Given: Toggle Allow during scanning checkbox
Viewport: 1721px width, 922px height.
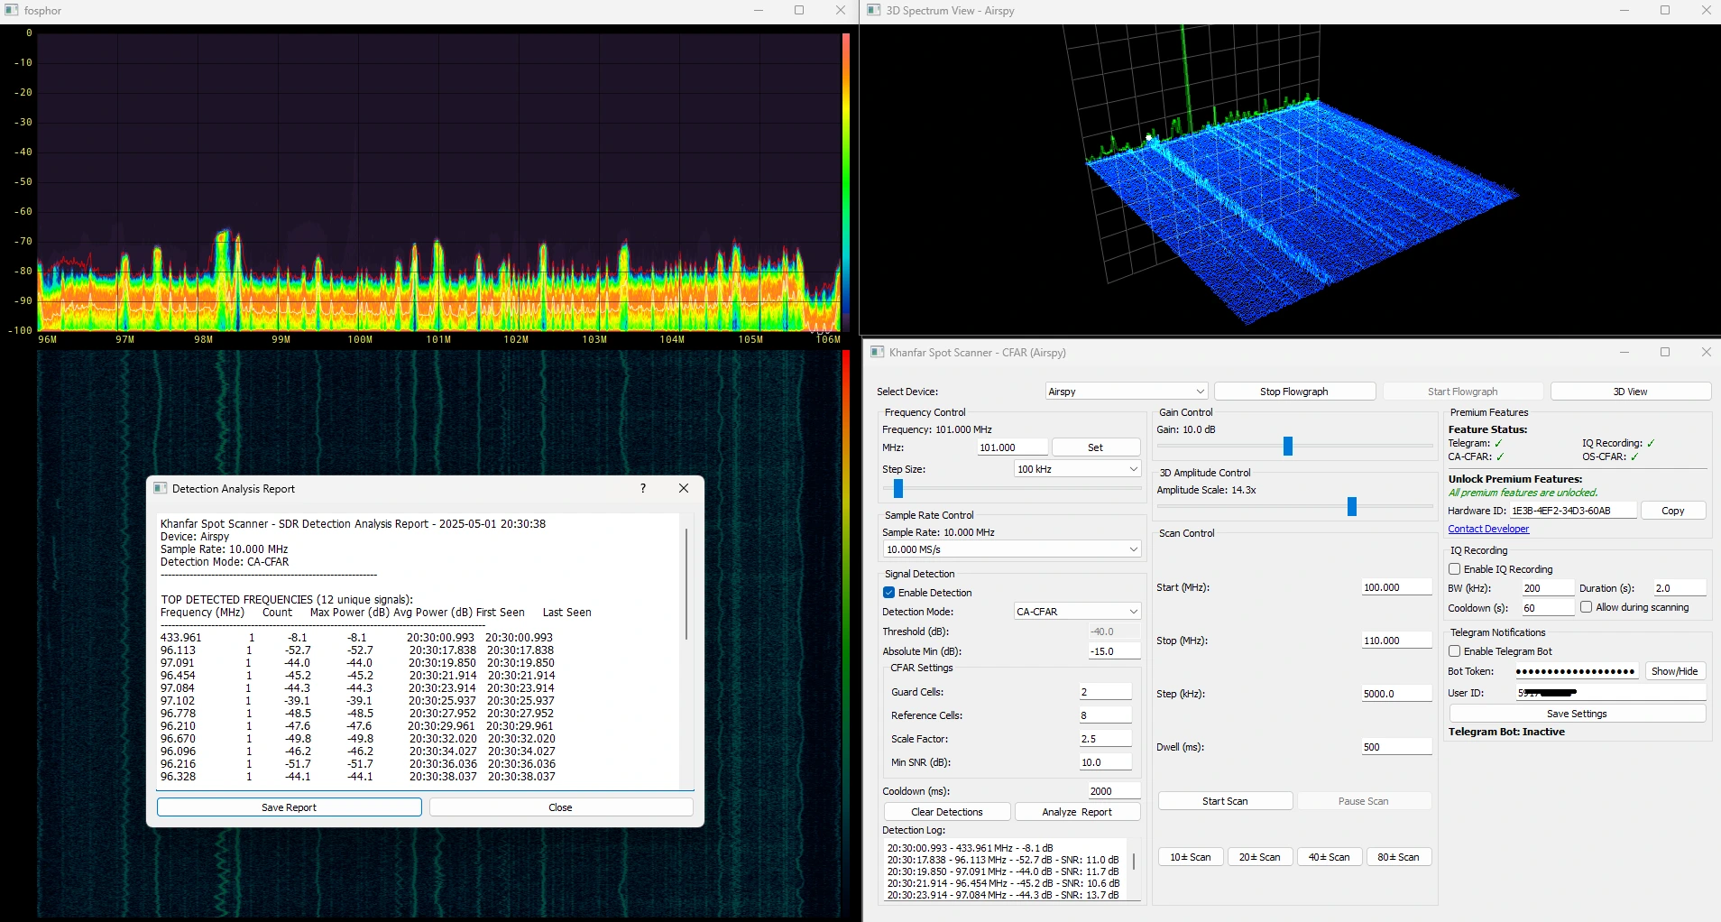Looking at the screenshot, I should [x=1586, y=607].
